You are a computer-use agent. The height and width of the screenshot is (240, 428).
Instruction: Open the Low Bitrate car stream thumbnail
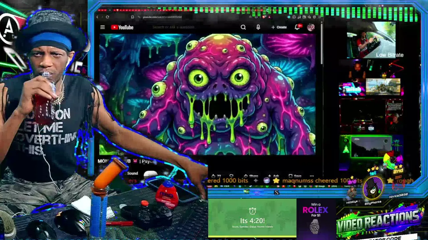(371, 40)
